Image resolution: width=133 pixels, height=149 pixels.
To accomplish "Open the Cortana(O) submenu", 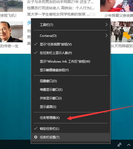I will click(71, 36).
